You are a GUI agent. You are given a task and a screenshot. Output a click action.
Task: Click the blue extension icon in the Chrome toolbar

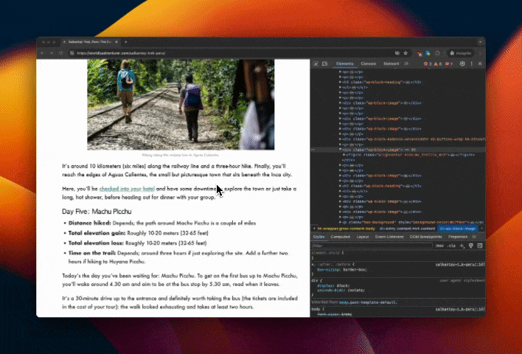[x=428, y=53]
